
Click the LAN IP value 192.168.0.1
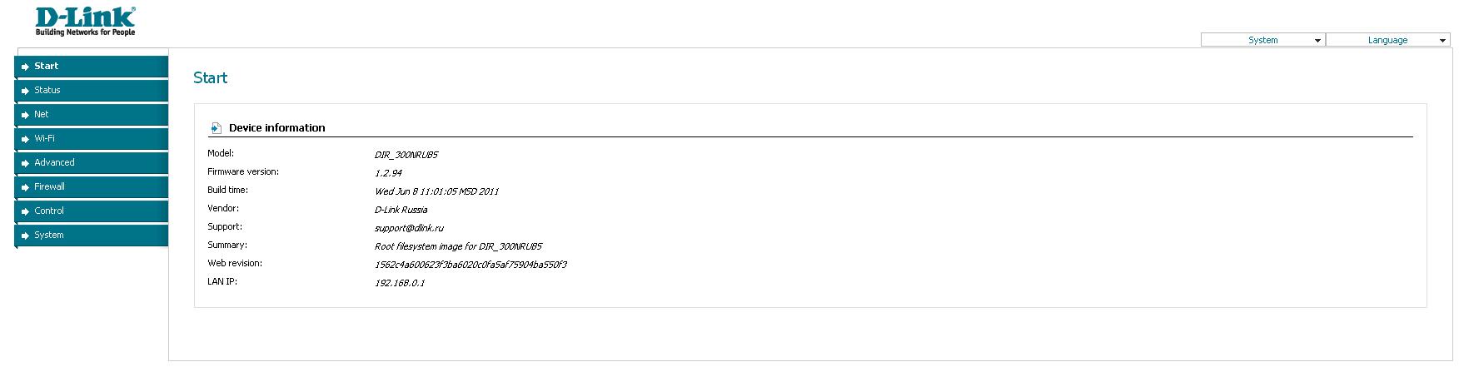pyautogui.click(x=400, y=283)
